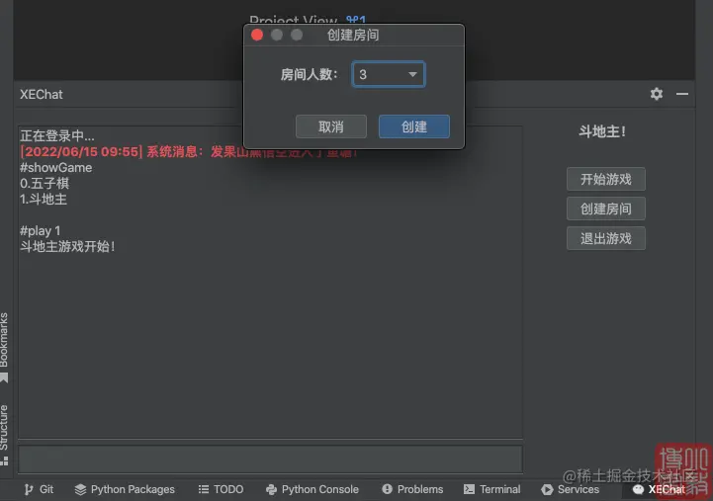The image size is (713, 501).
Task: Click the Terminal prompt icon
Action: [x=470, y=489]
